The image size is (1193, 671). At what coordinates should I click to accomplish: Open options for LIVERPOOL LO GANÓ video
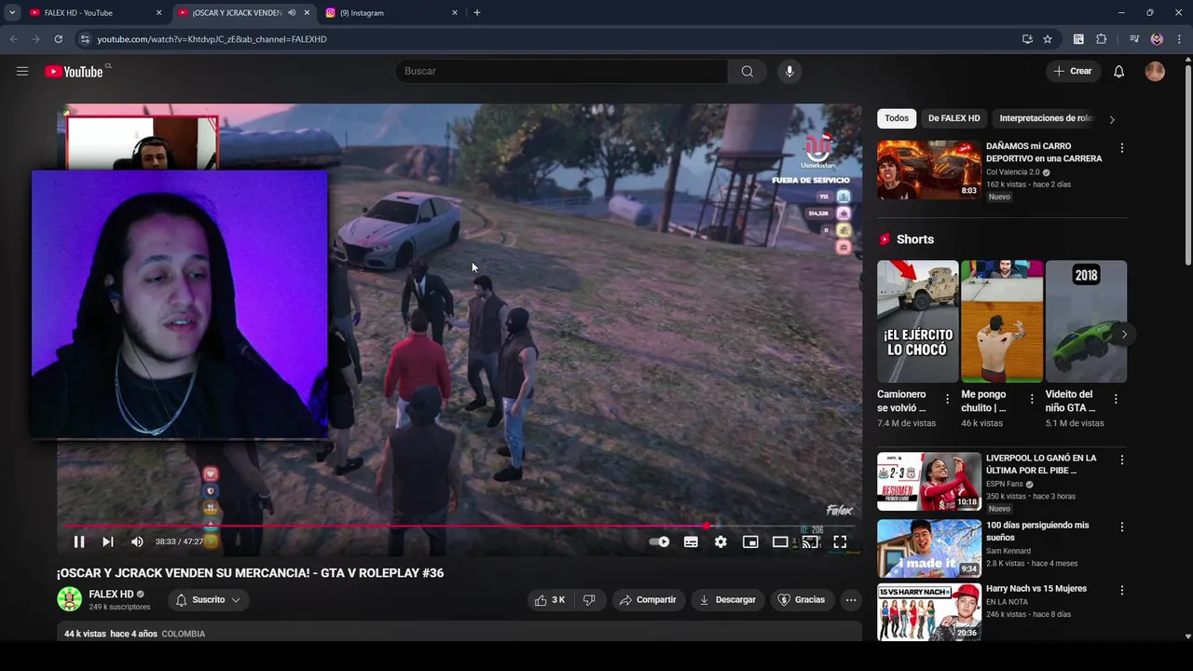click(x=1121, y=460)
